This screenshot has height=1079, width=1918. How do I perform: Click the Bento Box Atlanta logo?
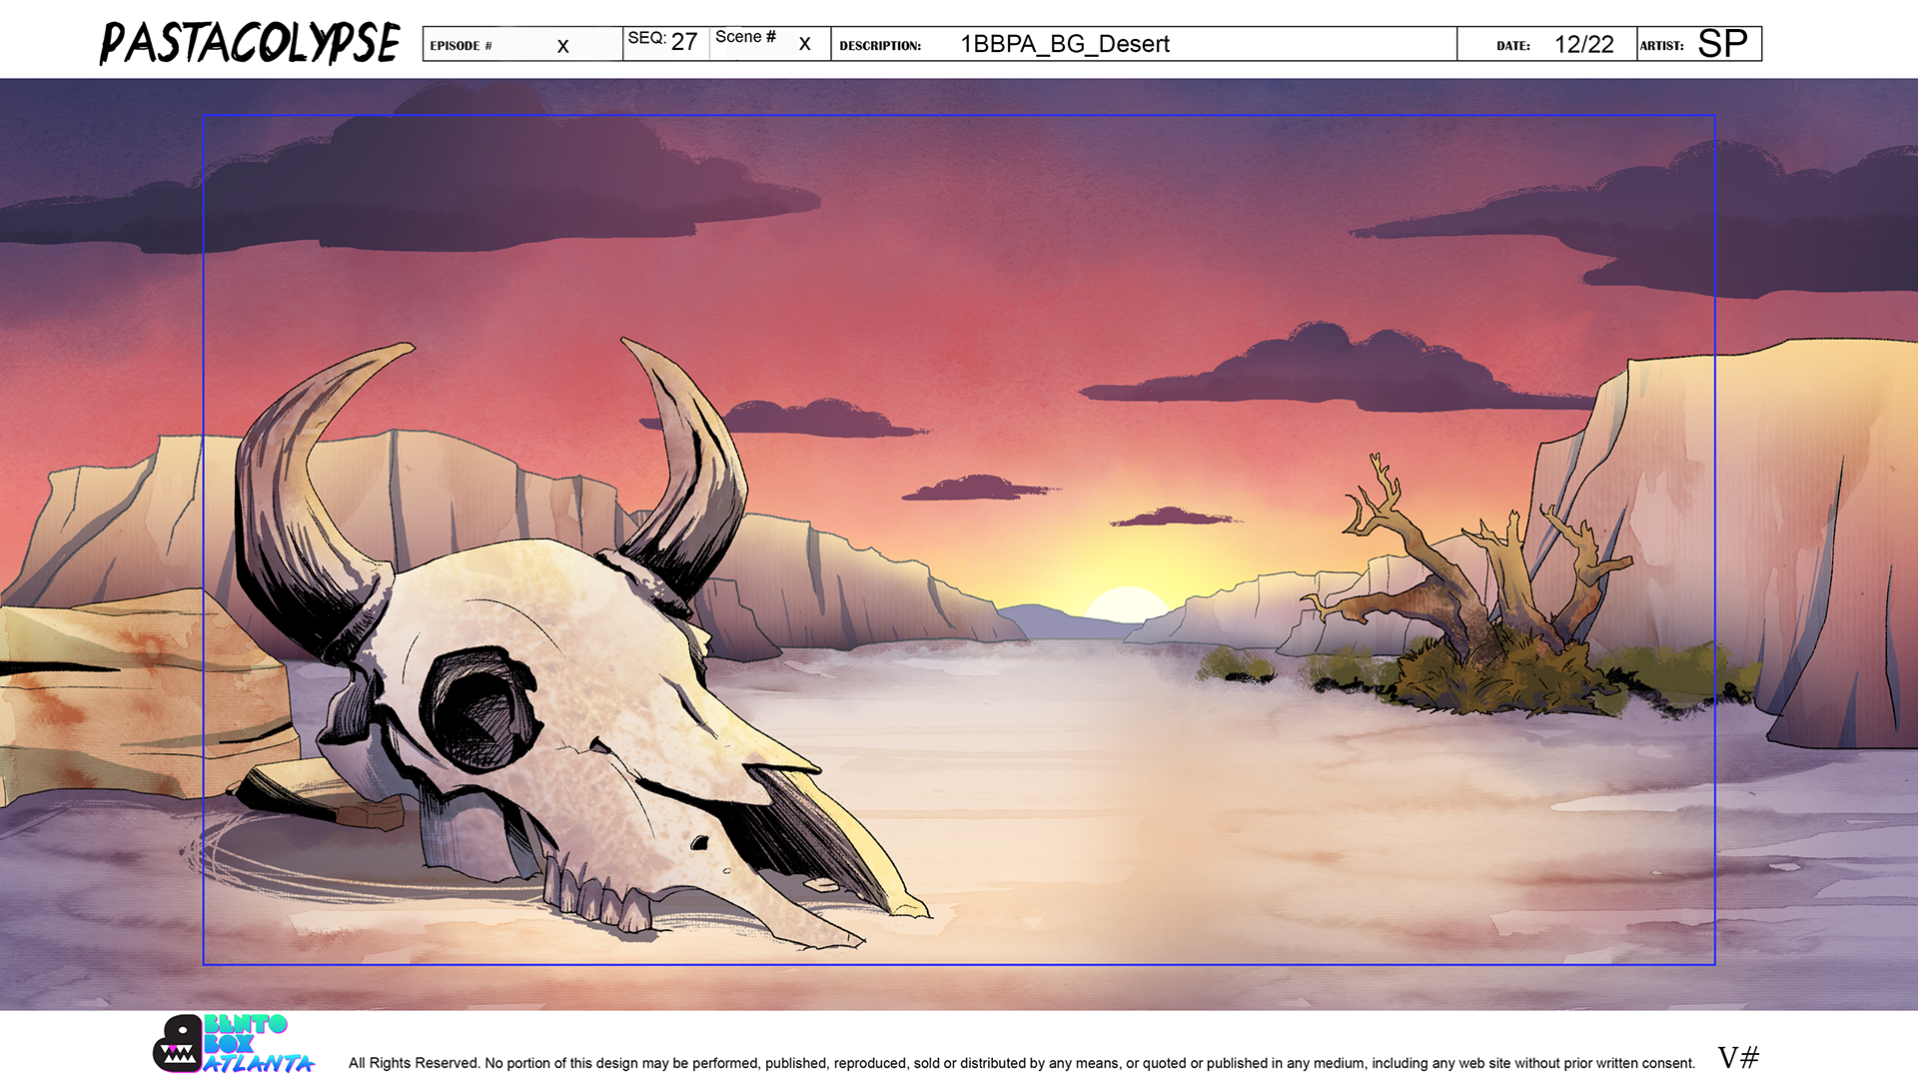click(x=233, y=1045)
